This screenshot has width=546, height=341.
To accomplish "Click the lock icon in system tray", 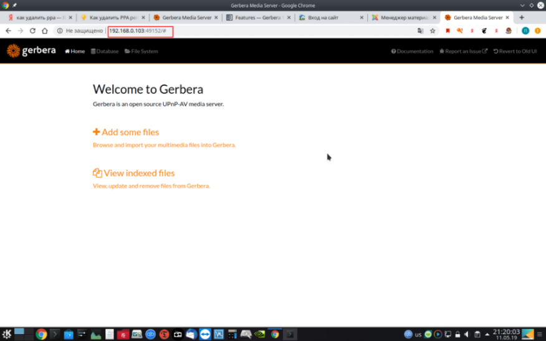I will coord(457,334).
